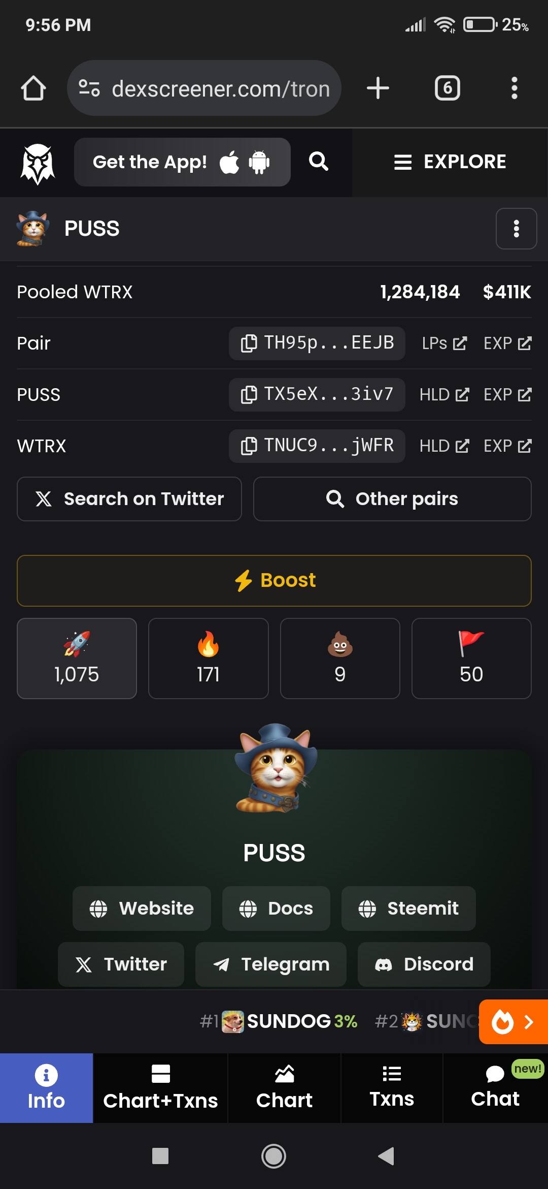Switch to the Txns tab
Image resolution: width=548 pixels, height=1189 pixels.
(x=392, y=1088)
